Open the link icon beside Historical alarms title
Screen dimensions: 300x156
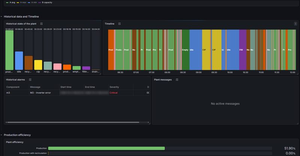30,80
